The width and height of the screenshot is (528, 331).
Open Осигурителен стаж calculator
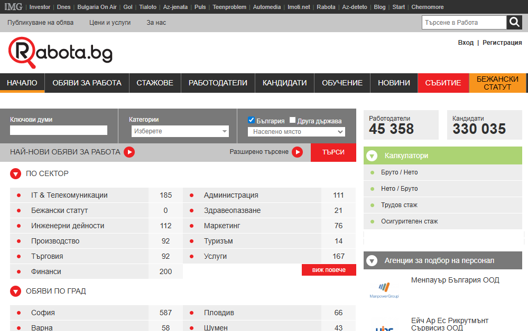click(x=410, y=221)
